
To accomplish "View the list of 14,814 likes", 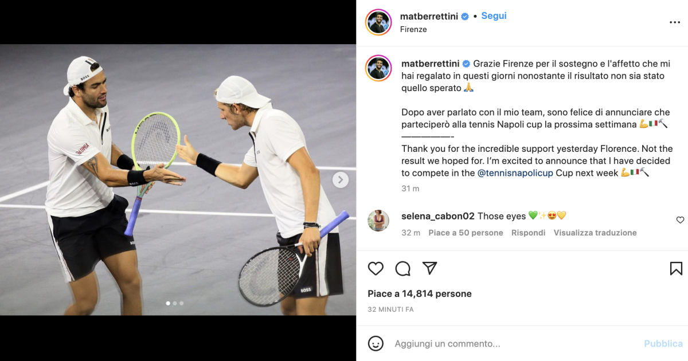I will click(x=420, y=293).
